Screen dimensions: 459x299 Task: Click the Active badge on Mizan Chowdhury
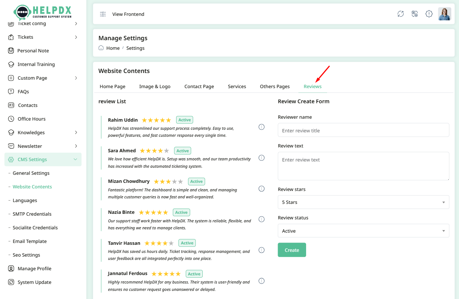[x=196, y=181]
